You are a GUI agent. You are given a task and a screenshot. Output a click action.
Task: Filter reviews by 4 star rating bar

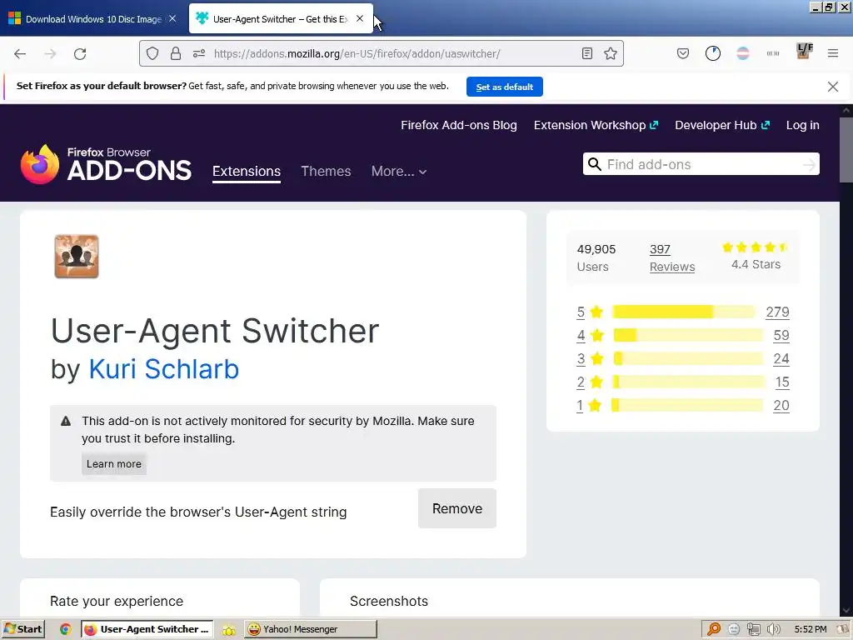pos(687,335)
